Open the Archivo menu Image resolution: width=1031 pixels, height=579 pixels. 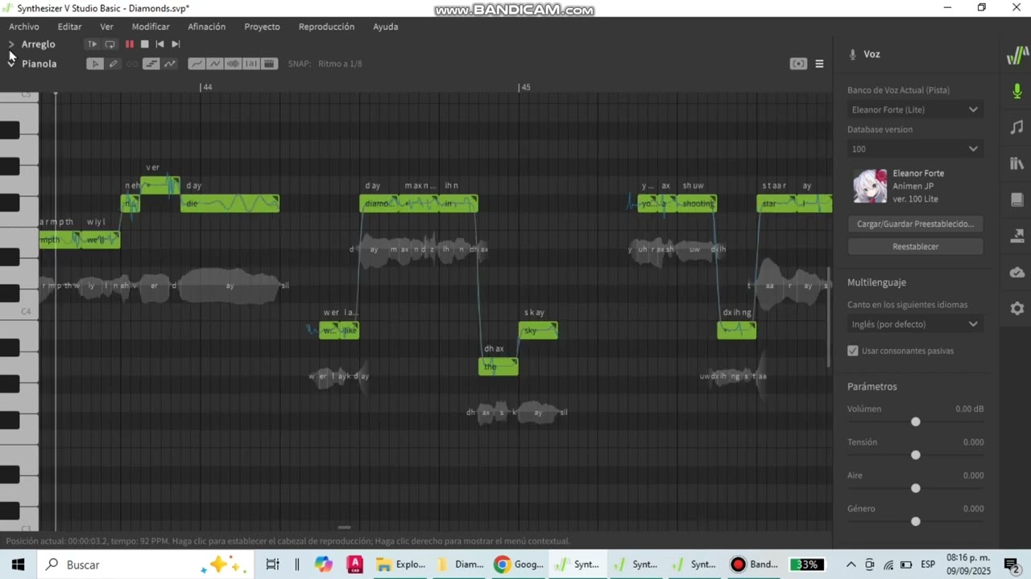[x=24, y=27]
